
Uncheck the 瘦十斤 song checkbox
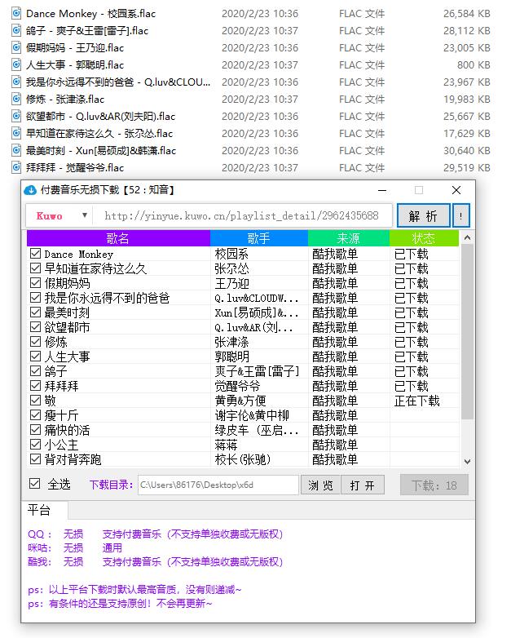(x=35, y=415)
